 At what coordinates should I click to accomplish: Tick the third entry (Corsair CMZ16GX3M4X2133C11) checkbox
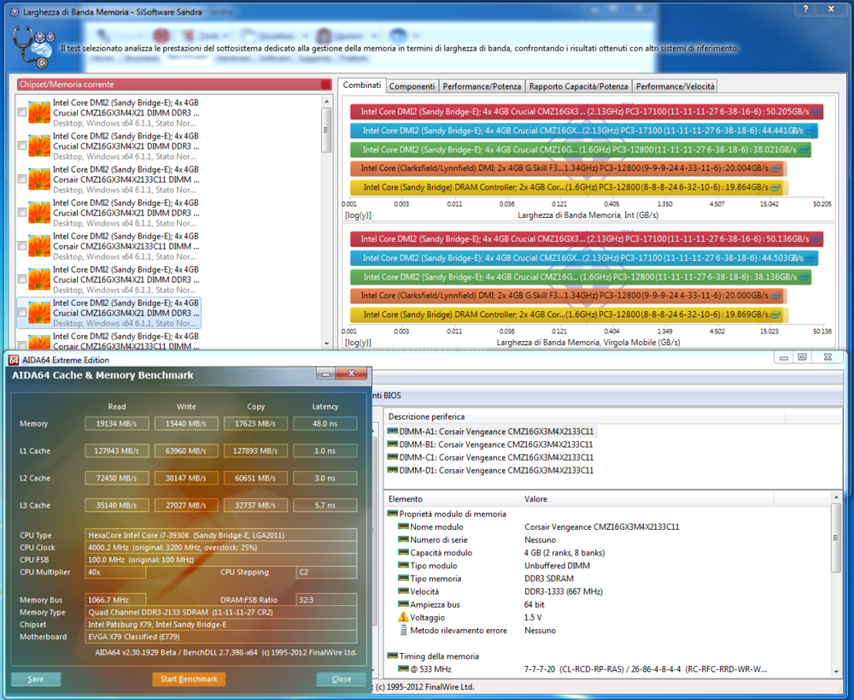pyautogui.click(x=22, y=179)
